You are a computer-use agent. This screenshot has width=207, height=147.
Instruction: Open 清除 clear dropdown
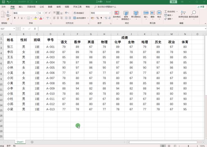(169, 19)
